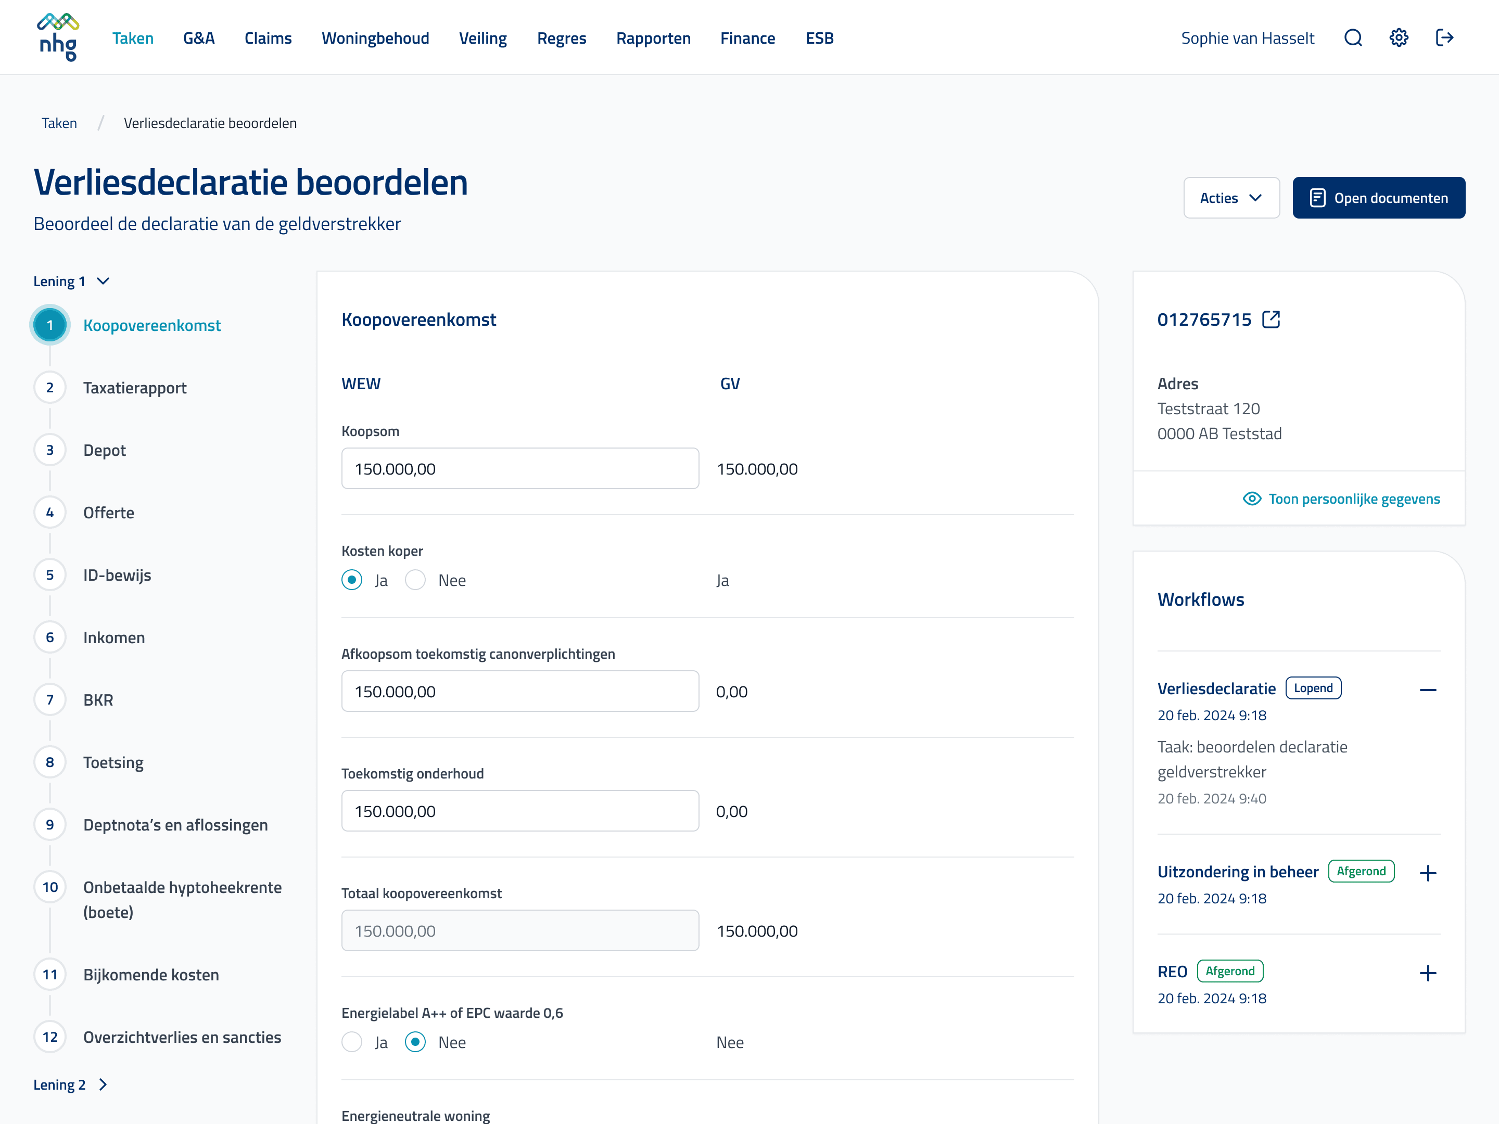Select Nee for Kosten koper

click(415, 580)
